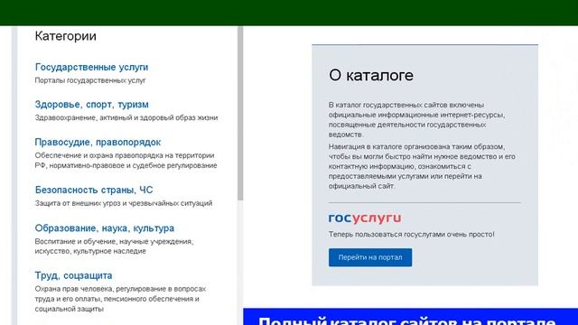Click the text Защита от внешних угроз
The height and width of the screenshot is (325, 578).
[124, 203]
